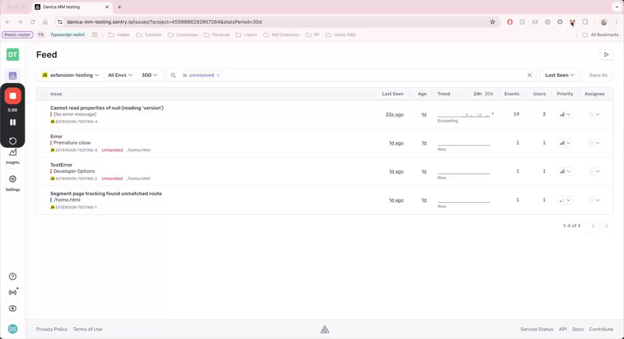624x339 pixels.
Task: Open the All Bookmarks folder
Action: coord(600,34)
